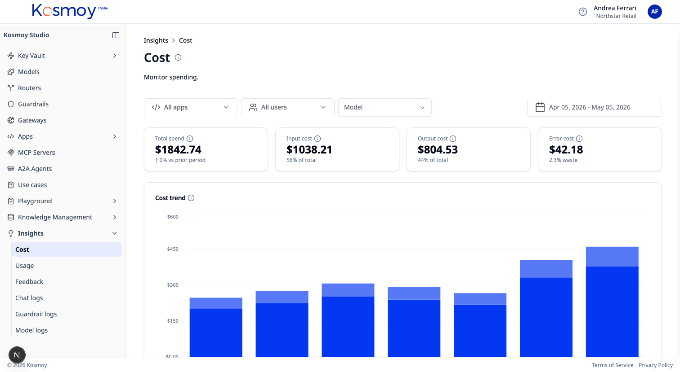Show the Total spend info tooltip icon
The width and height of the screenshot is (680, 372).
click(190, 139)
